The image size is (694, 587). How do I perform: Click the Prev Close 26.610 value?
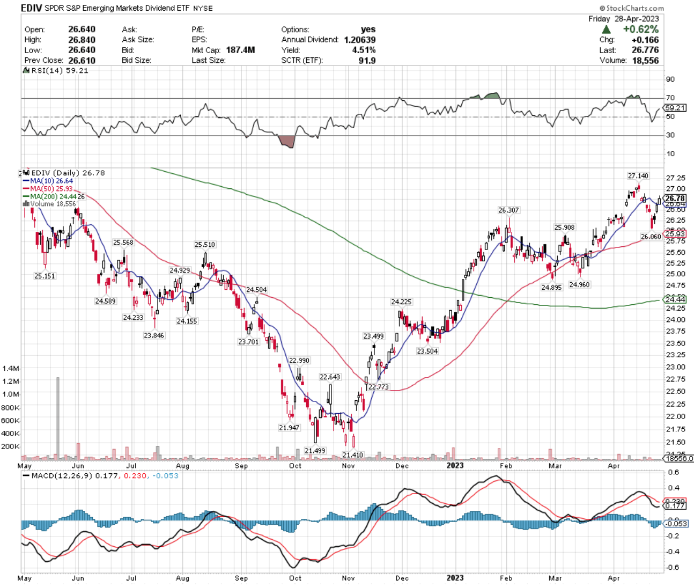pyautogui.click(x=82, y=60)
